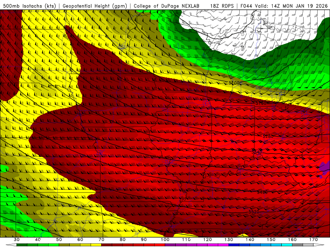Click the purple legend swatch right of 100
The height and width of the screenshot is (247, 330).
coord(170,245)
